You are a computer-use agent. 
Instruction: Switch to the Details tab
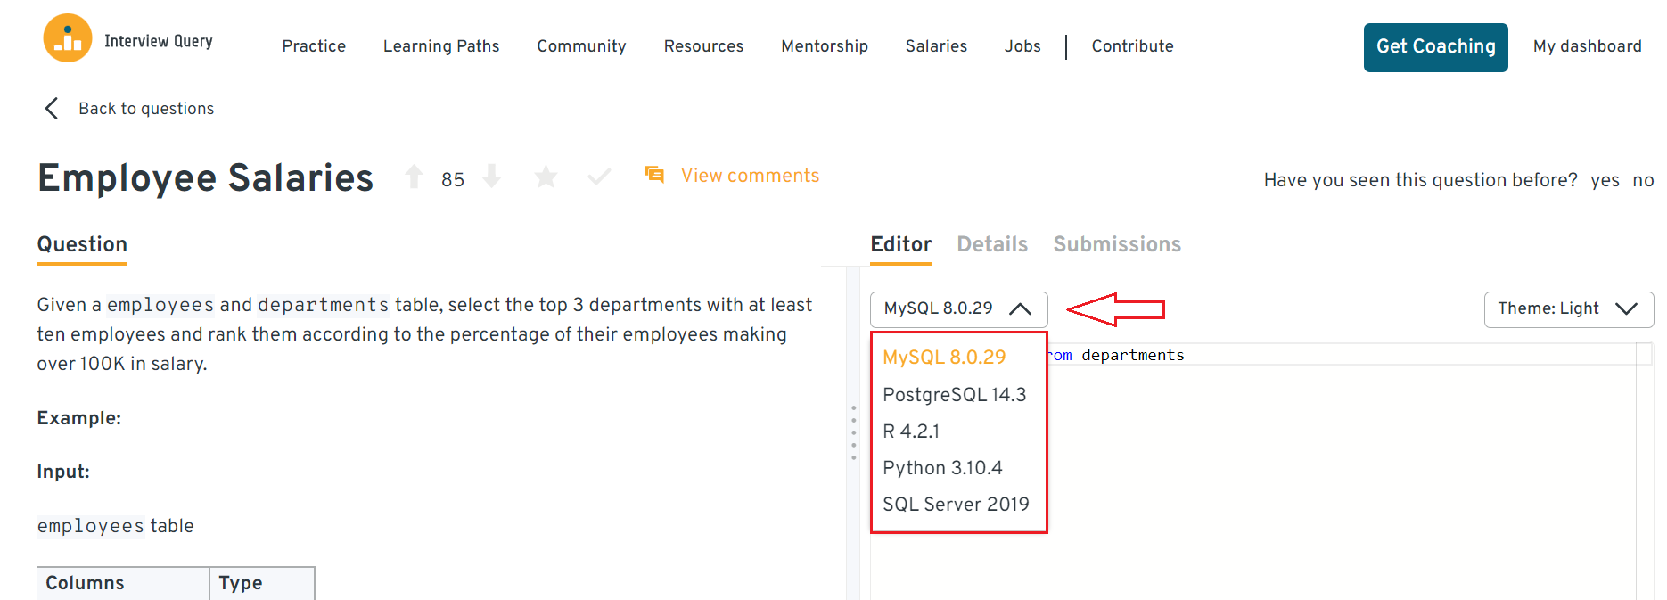tap(992, 244)
